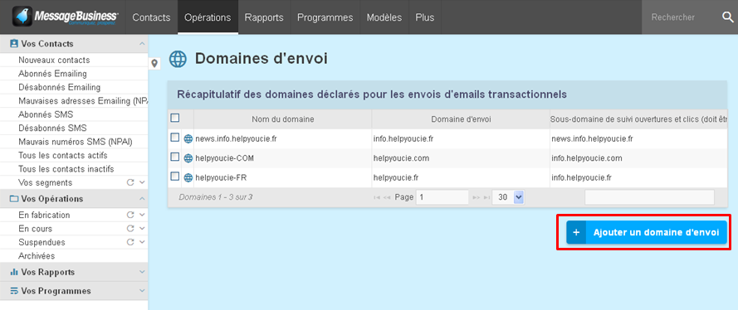Screen dimensions: 738x310
Task: Open the Modèles menu
Action: click(x=384, y=17)
